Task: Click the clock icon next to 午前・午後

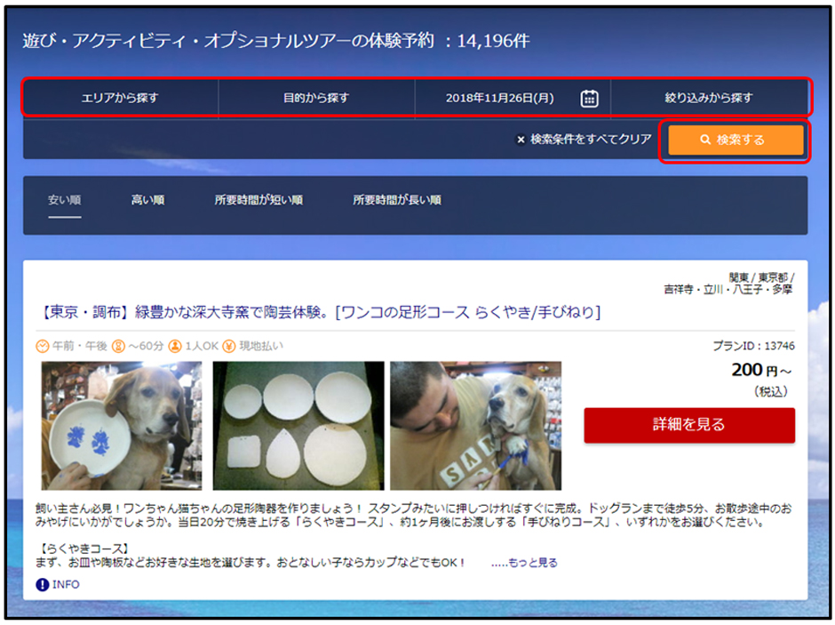Action: tap(43, 346)
